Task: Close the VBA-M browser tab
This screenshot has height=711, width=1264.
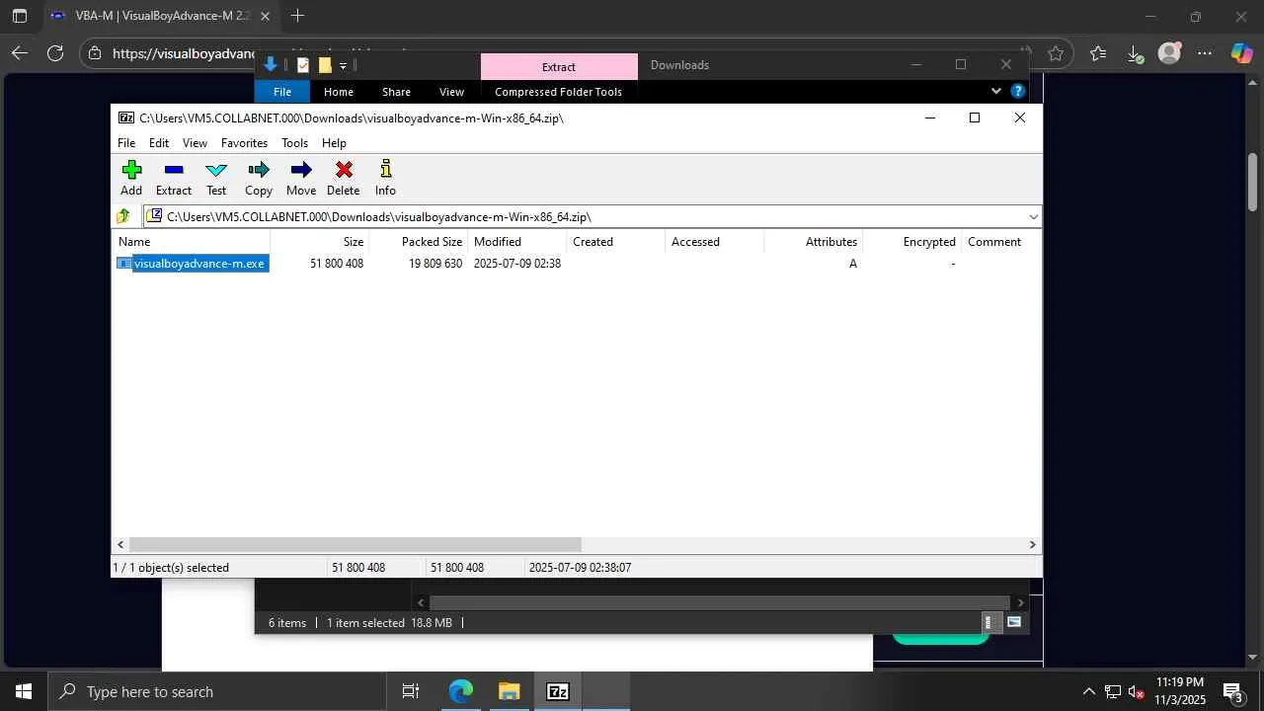Action: pos(265,16)
